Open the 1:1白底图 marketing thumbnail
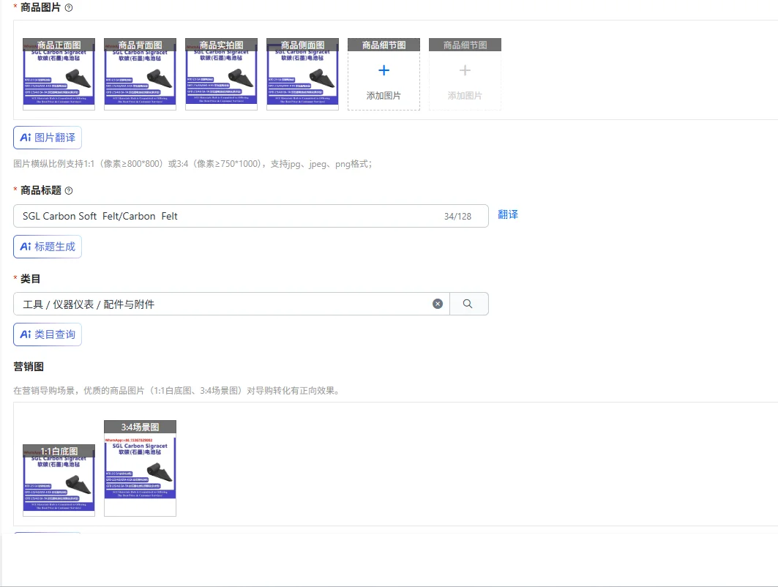This screenshot has width=778, height=587. 59,480
